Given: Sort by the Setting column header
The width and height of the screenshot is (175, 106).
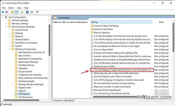Looking at the screenshot, I should 121,22.
